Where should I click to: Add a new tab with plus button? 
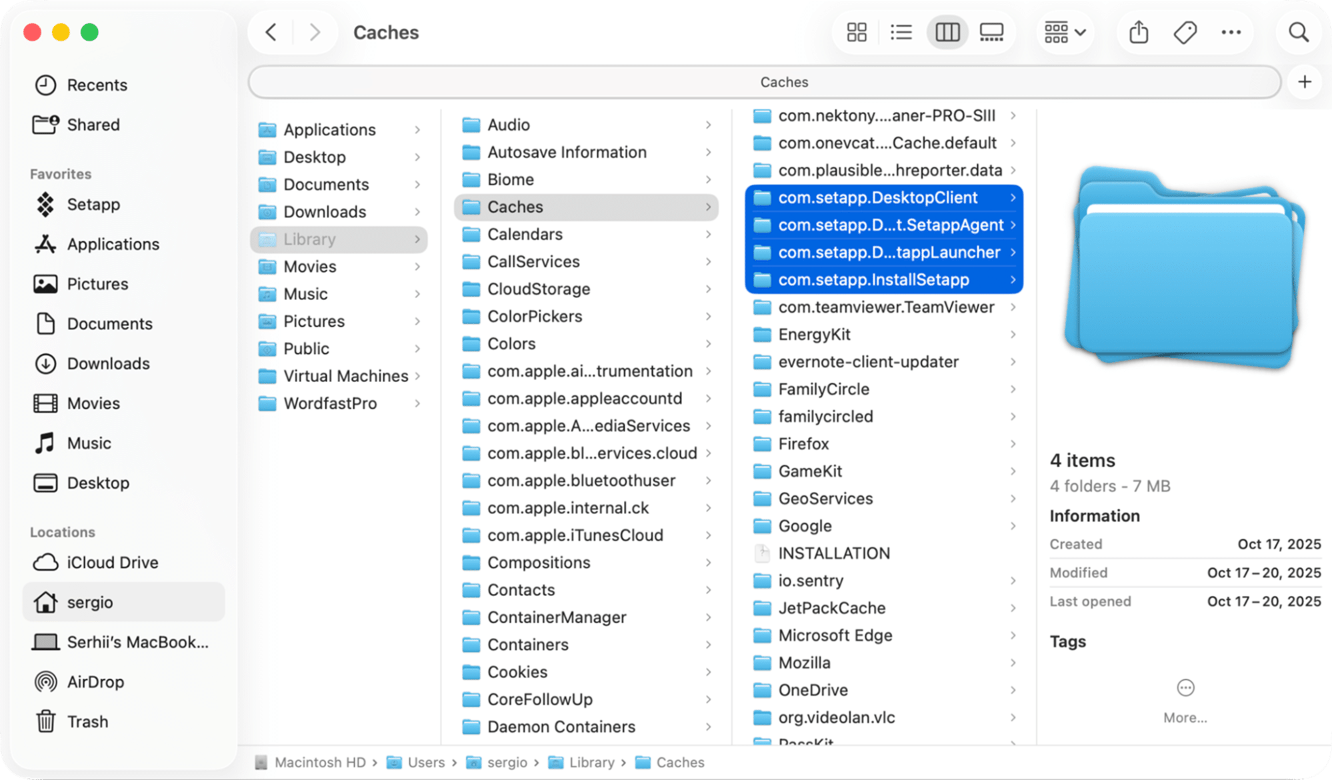point(1305,82)
